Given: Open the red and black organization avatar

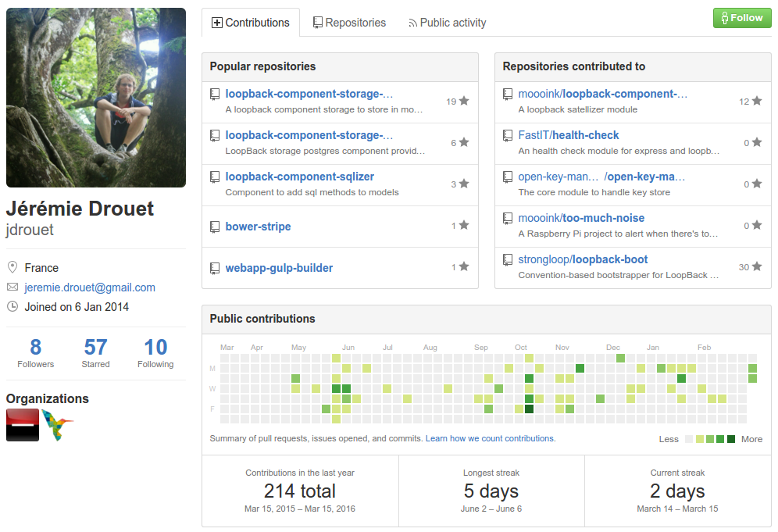Looking at the screenshot, I should [x=23, y=425].
